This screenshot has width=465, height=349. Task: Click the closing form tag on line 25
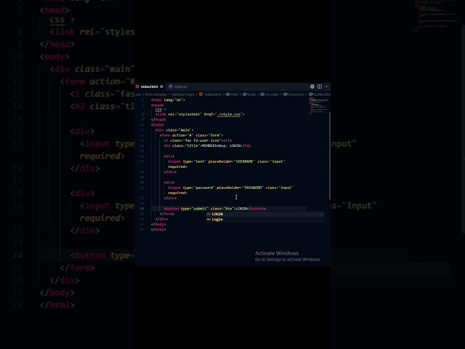(167, 214)
